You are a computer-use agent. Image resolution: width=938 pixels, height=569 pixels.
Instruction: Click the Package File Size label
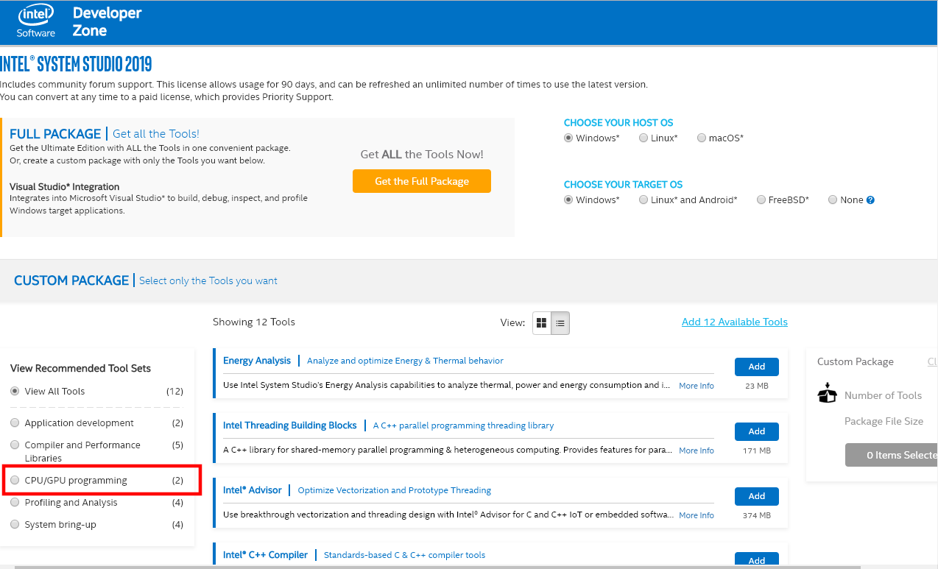click(x=884, y=421)
